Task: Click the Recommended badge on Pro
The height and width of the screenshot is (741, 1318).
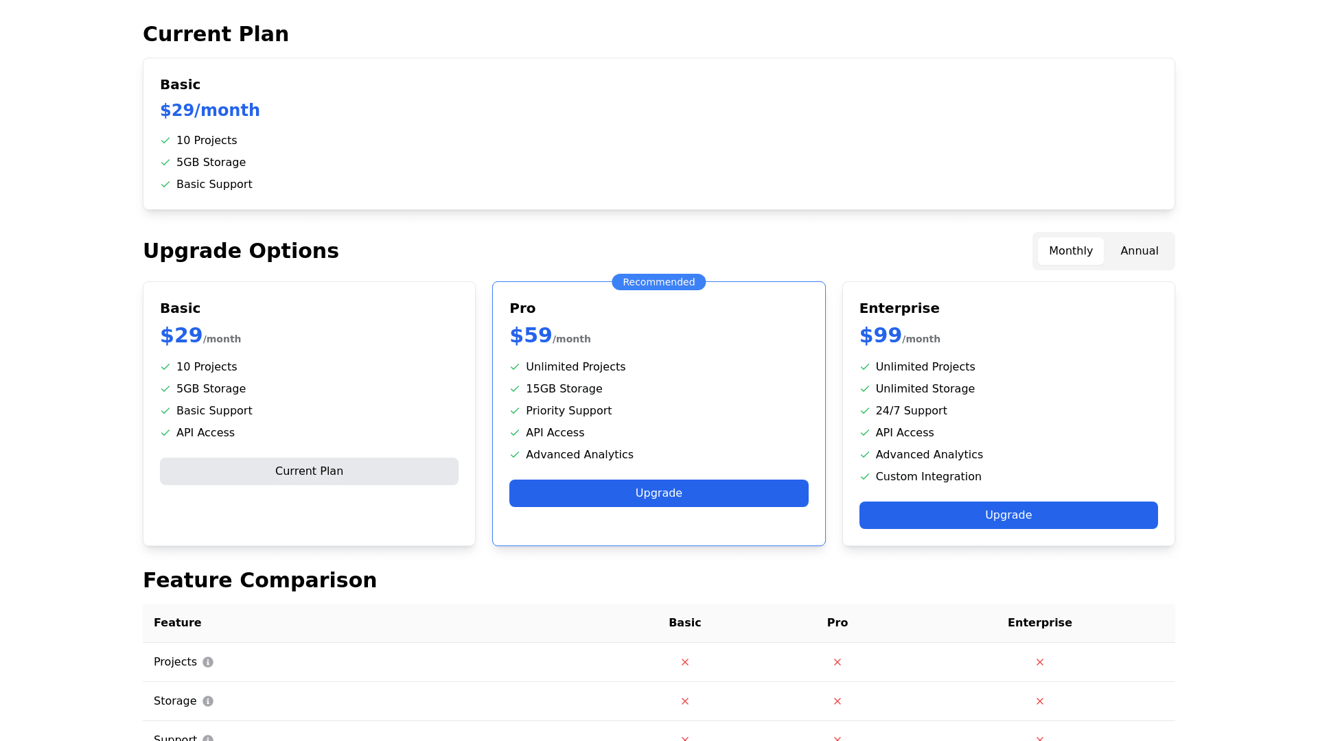Action: pos(658,282)
